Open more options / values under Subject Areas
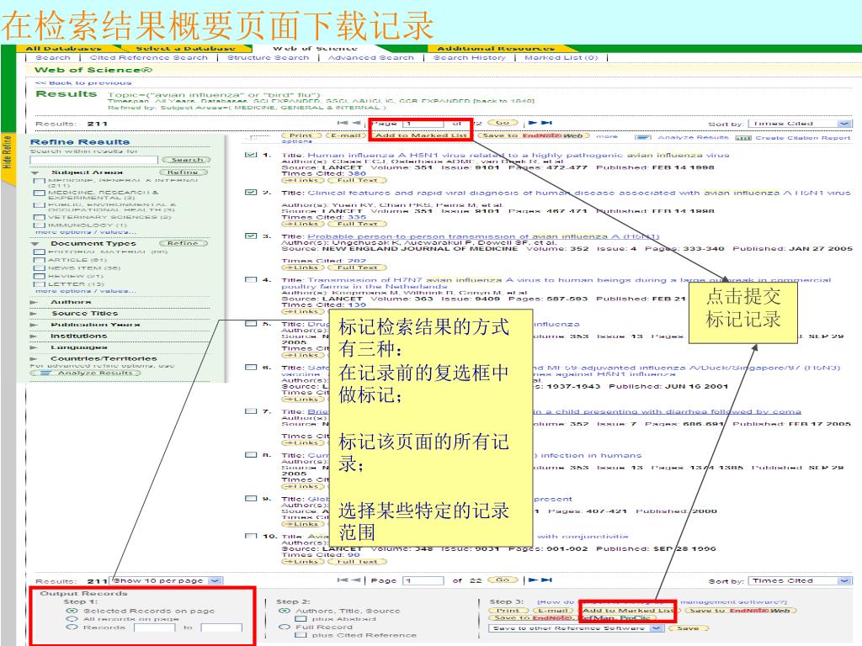This screenshot has width=862, height=646. pos(86,232)
